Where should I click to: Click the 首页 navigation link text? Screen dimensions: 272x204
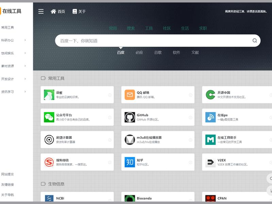click(62, 12)
